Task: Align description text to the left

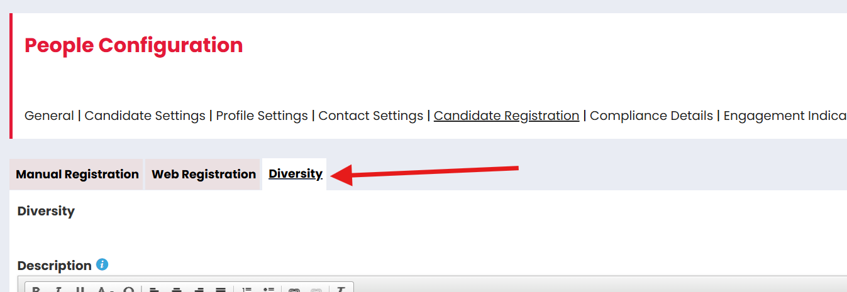Action: tap(155, 290)
